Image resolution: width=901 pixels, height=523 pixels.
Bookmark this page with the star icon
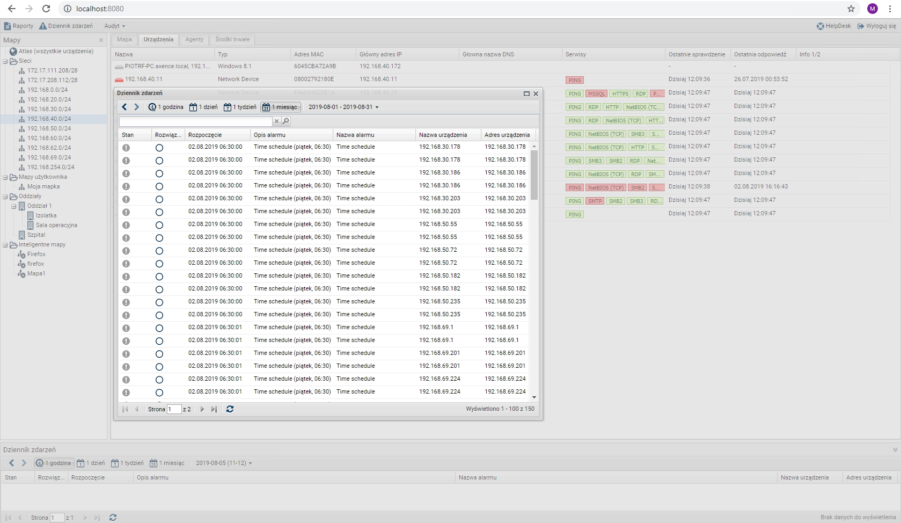(851, 9)
